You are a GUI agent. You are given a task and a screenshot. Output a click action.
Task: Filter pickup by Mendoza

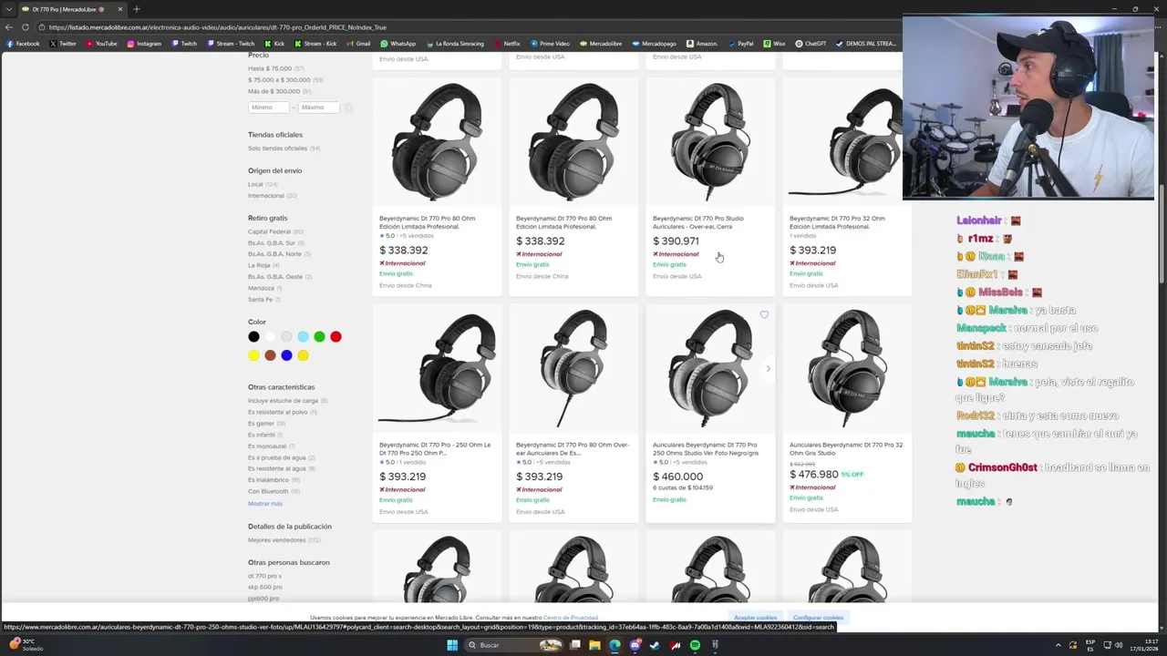coord(264,288)
